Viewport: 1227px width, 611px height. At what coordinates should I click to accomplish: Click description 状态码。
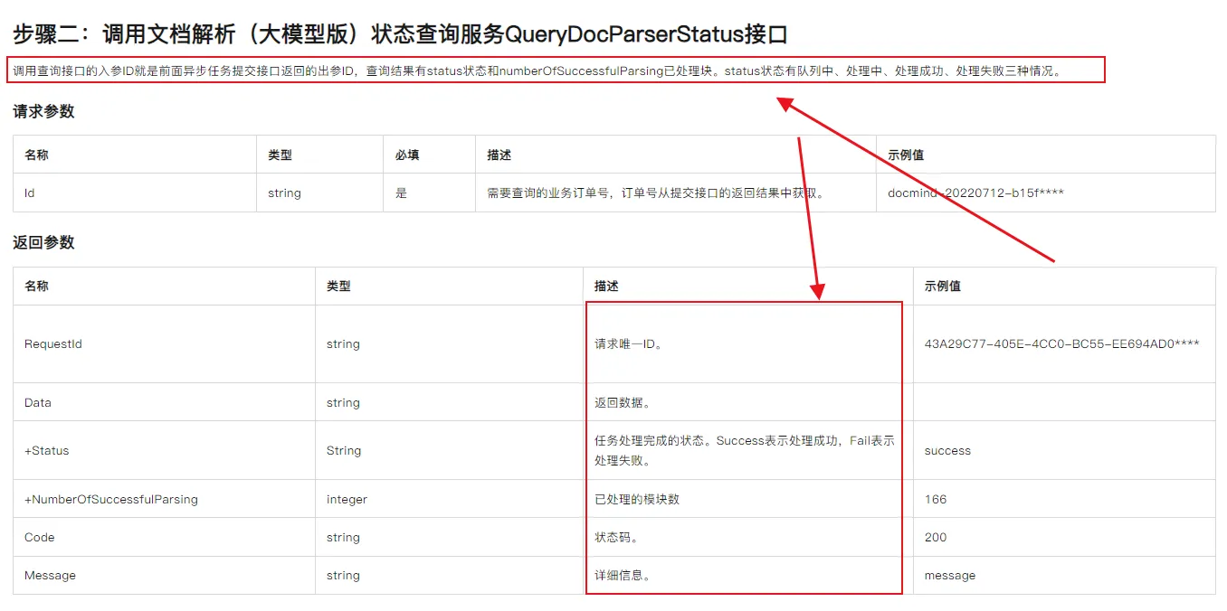[616, 537]
